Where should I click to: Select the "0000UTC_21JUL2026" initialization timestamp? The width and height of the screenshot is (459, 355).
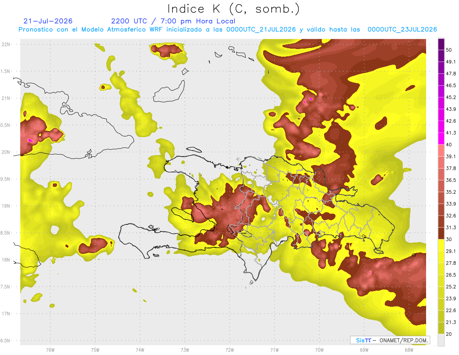click(x=261, y=29)
